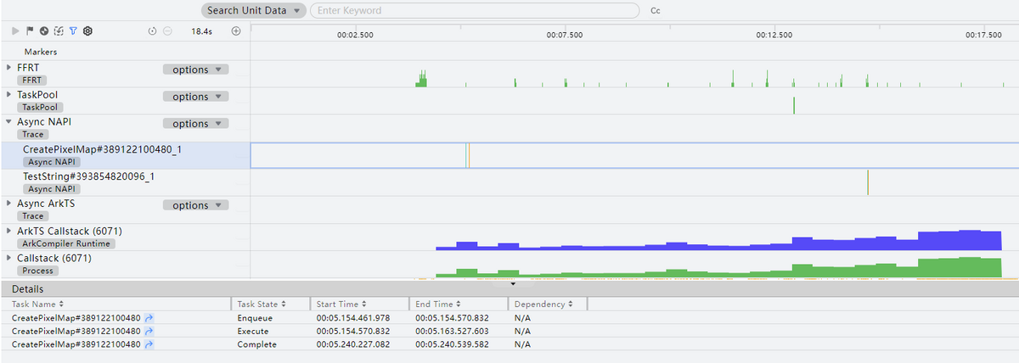Click the zoom out minus icon
The image size is (1019, 363).
click(x=167, y=31)
